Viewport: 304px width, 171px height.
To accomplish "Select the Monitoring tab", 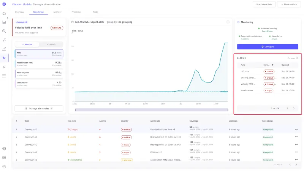I will click(x=38, y=12).
